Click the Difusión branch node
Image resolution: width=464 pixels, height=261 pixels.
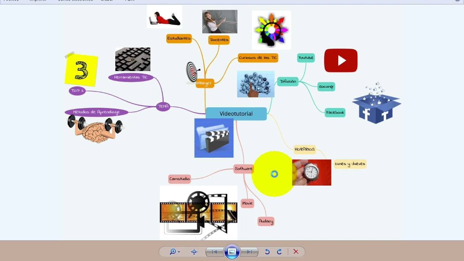(x=288, y=82)
